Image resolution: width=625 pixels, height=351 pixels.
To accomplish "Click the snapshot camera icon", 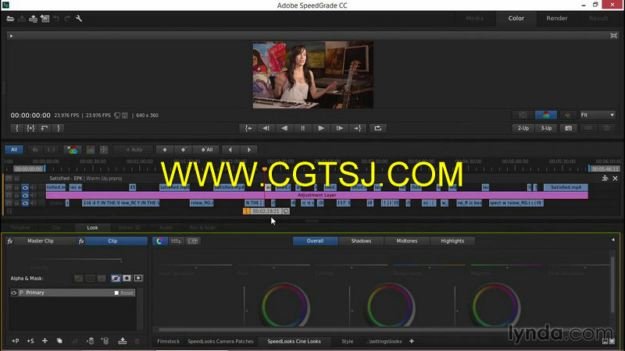I will tap(569, 128).
